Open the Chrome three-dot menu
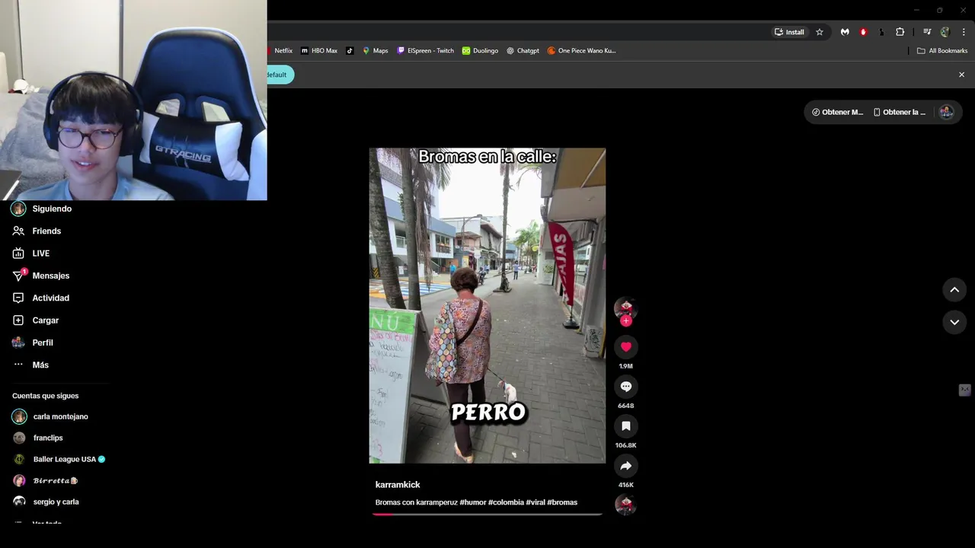The height and width of the screenshot is (548, 975). [x=964, y=32]
